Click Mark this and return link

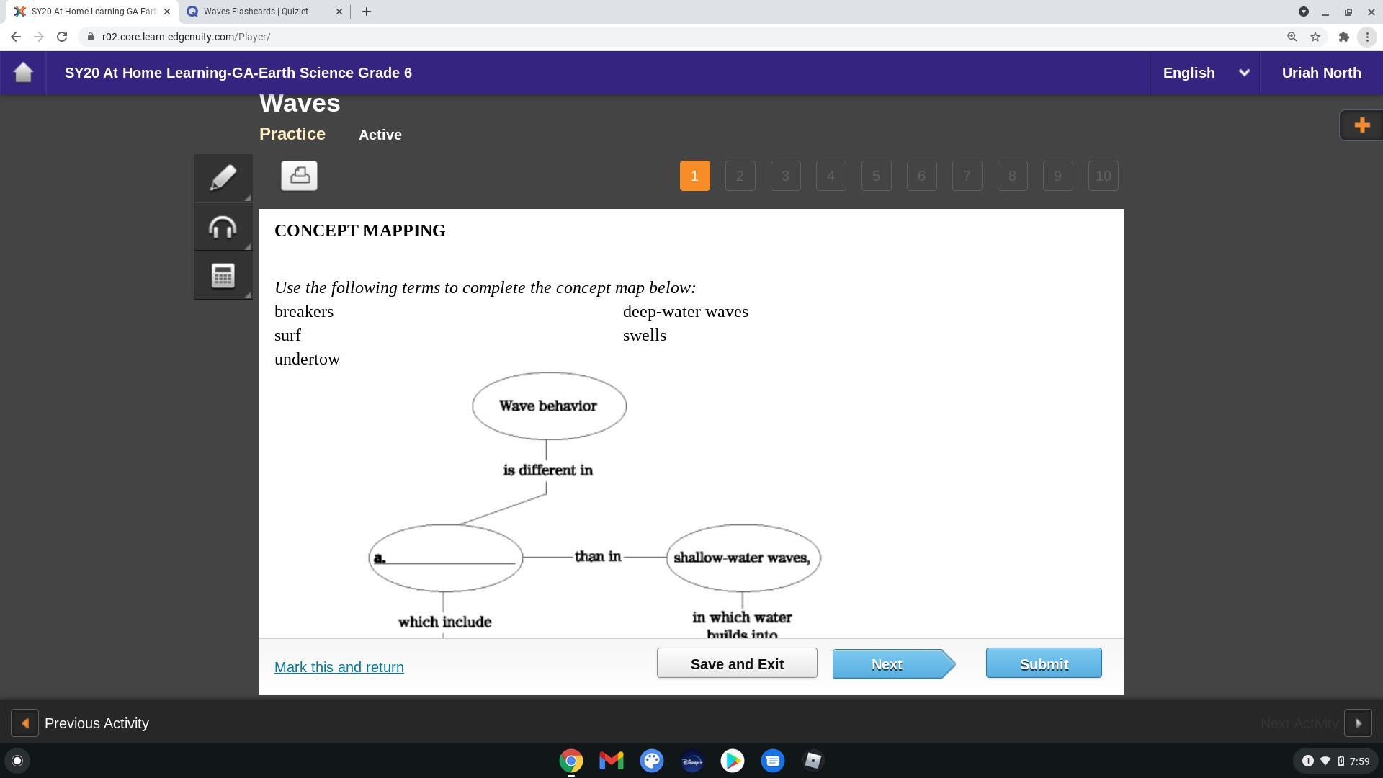[339, 667]
